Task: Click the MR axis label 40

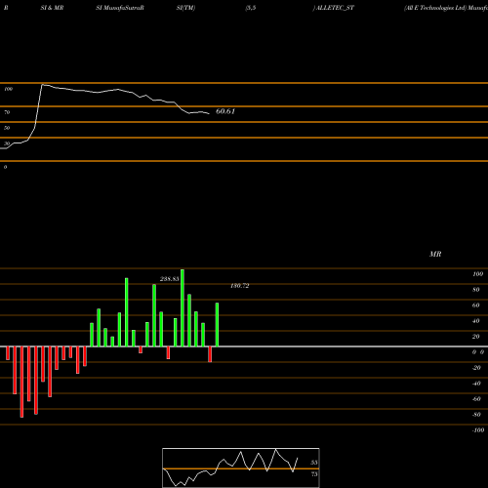Action: 476,321
